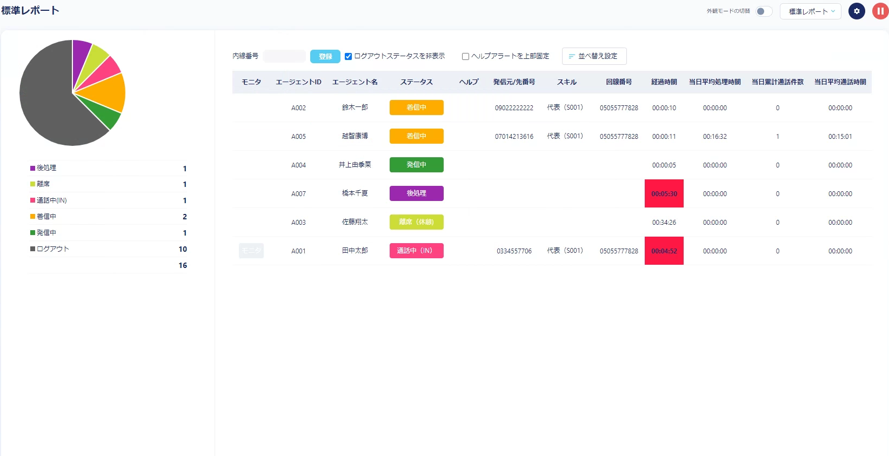Sort by 経過時間 column header
This screenshot has width=889, height=456.
(664, 82)
